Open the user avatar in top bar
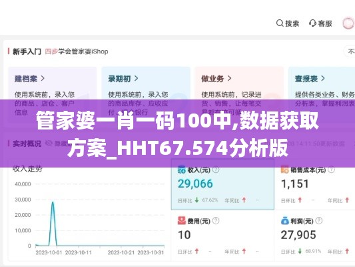The width and height of the screenshot is (355, 267). [x=348, y=23]
